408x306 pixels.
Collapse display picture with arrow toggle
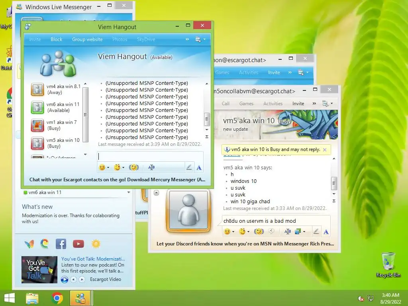click(x=156, y=193)
